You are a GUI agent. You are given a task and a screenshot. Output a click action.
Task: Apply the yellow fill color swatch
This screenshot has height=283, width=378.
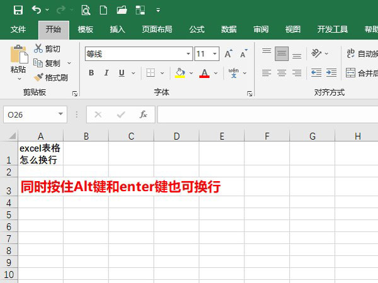click(180, 73)
